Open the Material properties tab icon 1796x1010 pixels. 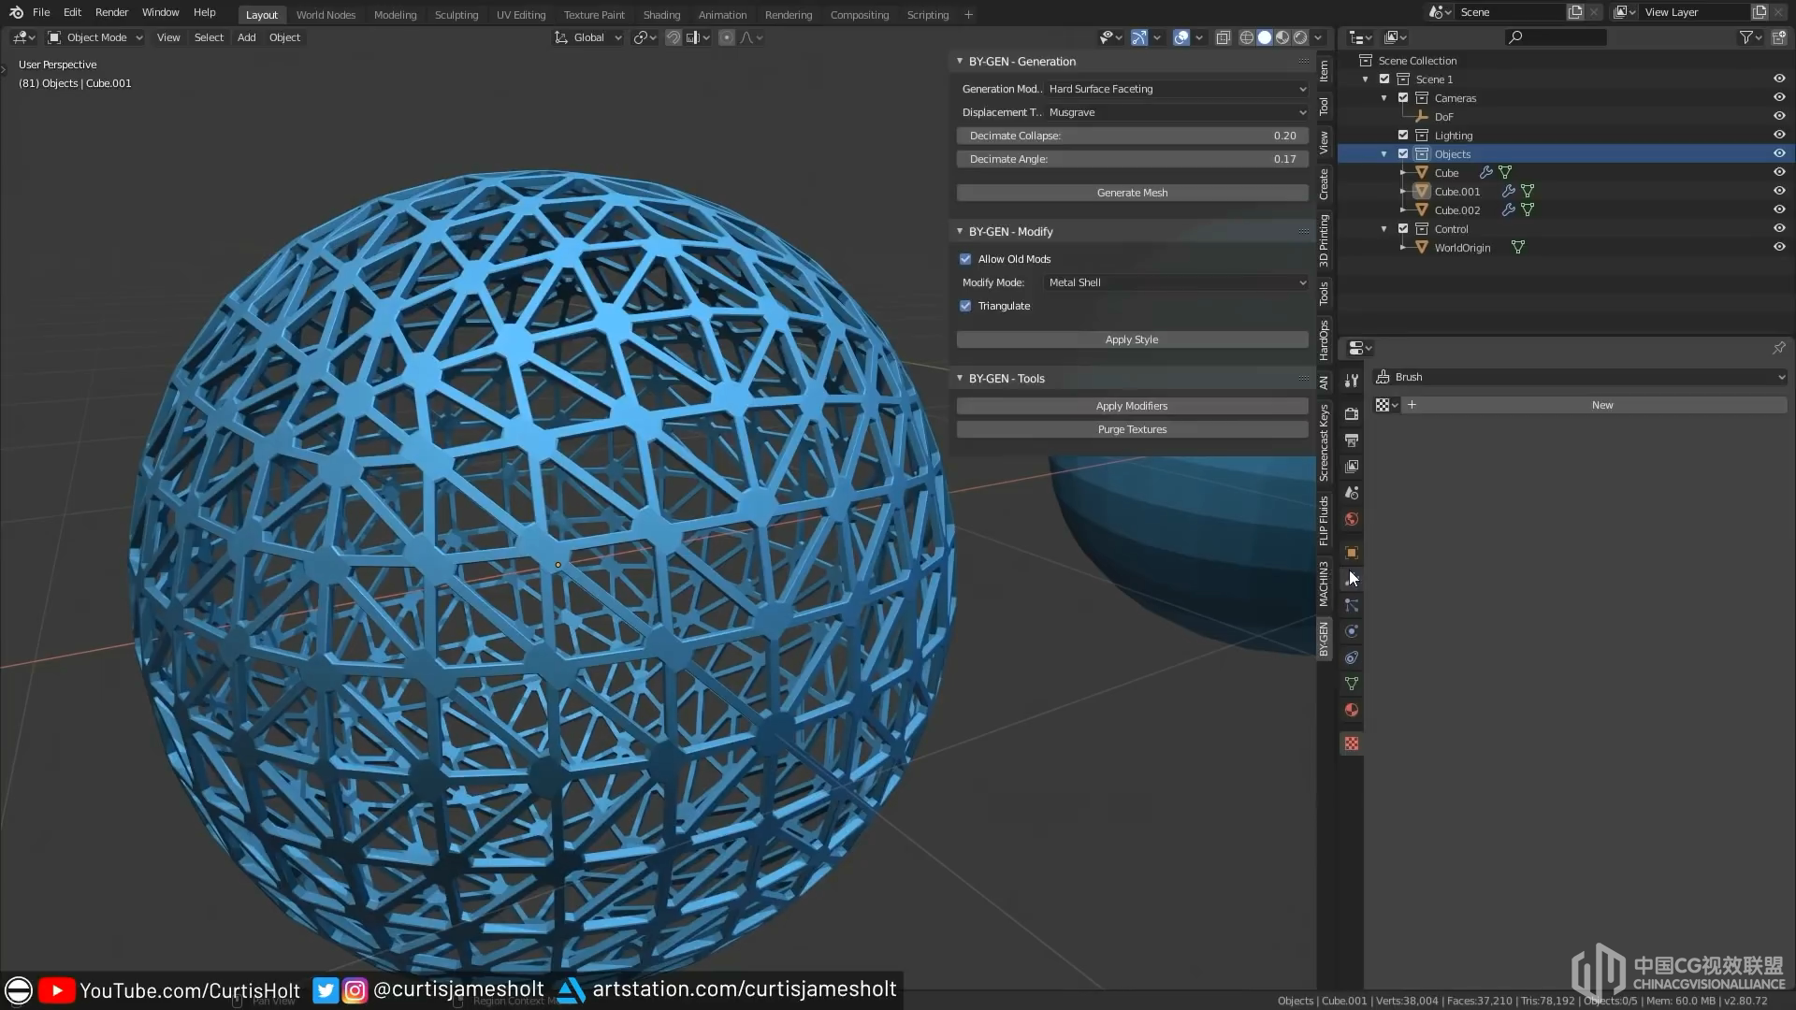(1352, 710)
